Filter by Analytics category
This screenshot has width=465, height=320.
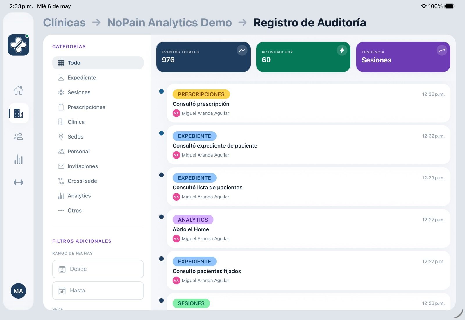(x=98, y=196)
